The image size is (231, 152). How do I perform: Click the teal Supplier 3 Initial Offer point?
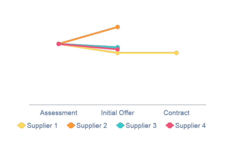tap(118, 47)
